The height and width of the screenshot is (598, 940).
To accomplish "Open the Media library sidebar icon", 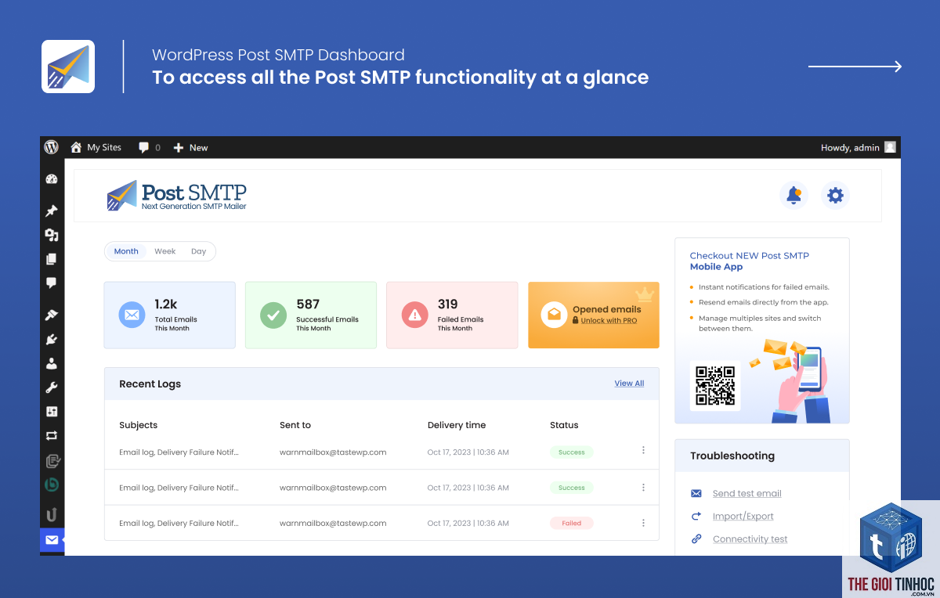I will [52, 235].
